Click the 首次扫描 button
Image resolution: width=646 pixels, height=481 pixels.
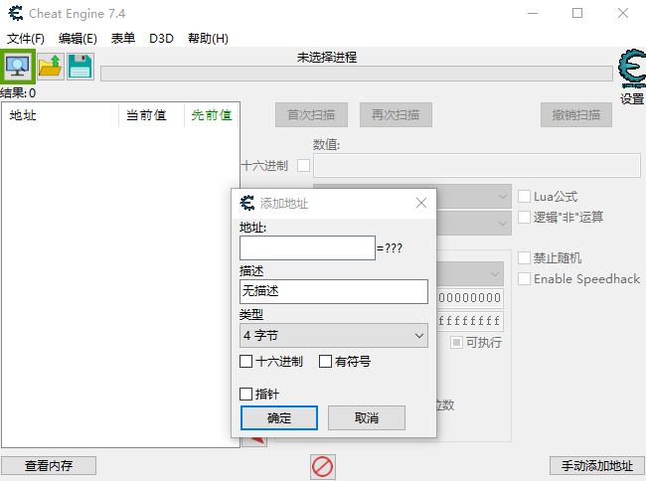(311, 115)
